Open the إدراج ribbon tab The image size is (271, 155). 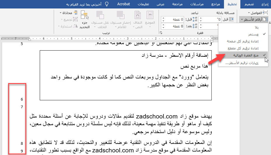pos(265,4)
